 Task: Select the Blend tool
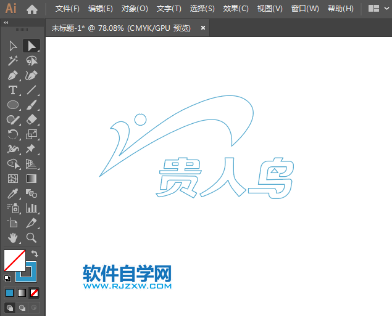pos(31,193)
